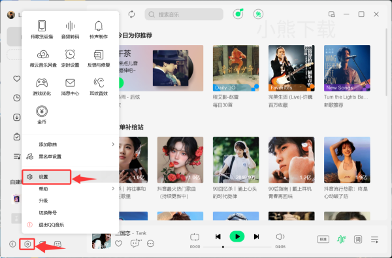Open 铃声制作 ringtone maker
Viewport: 392px width, 258px height.
click(x=99, y=29)
